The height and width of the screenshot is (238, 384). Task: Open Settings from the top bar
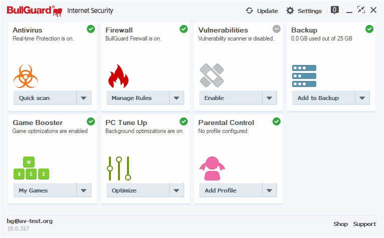pos(304,10)
